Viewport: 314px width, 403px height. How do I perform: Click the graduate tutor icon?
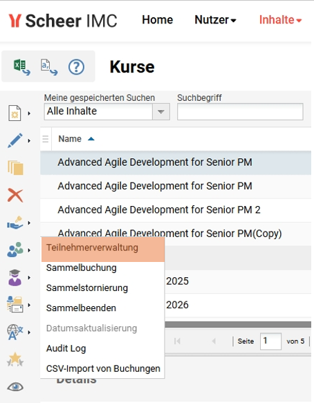tap(15, 278)
